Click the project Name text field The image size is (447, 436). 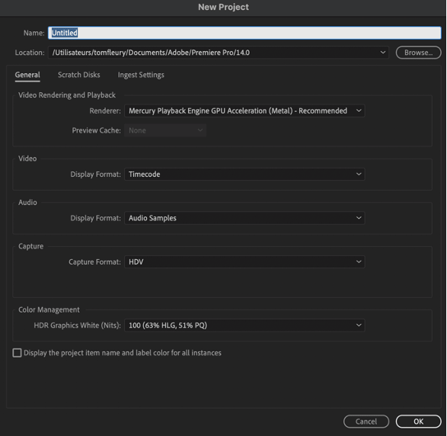click(x=244, y=33)
